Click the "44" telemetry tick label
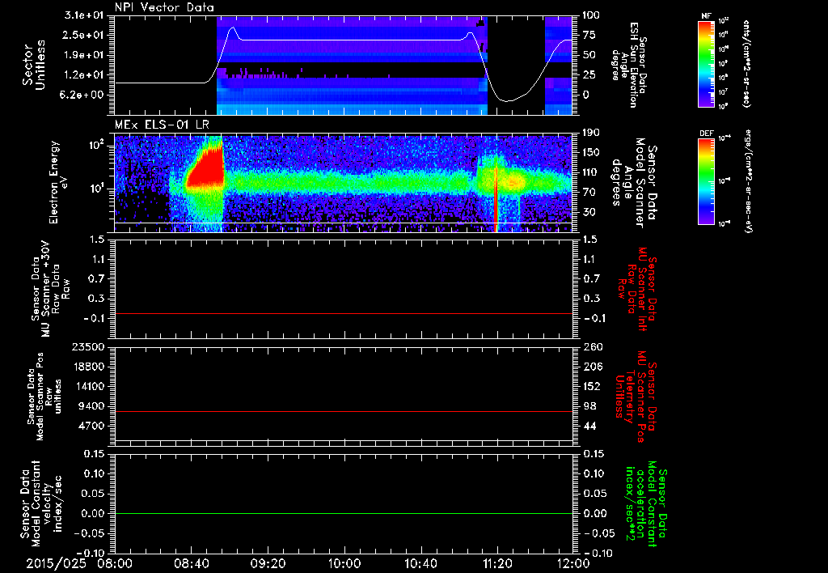 [589, 426]
